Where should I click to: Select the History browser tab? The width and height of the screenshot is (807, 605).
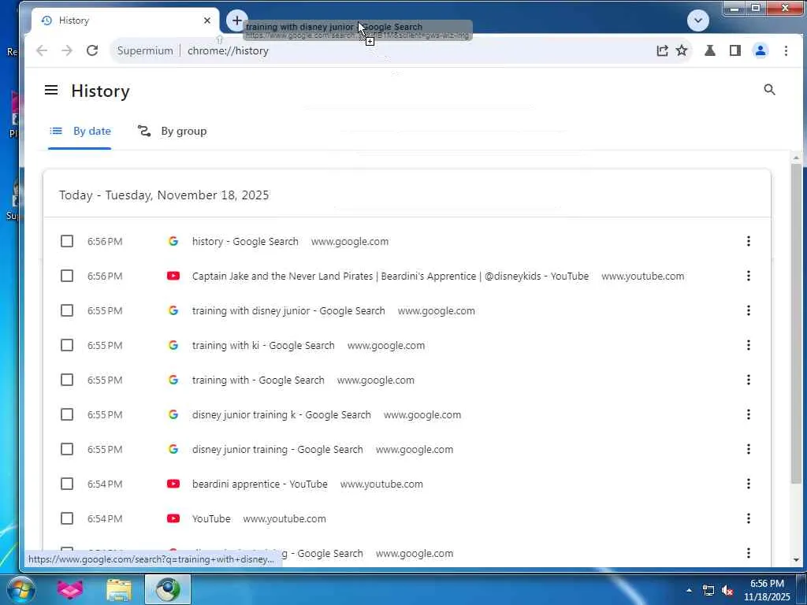click(125, 20)
